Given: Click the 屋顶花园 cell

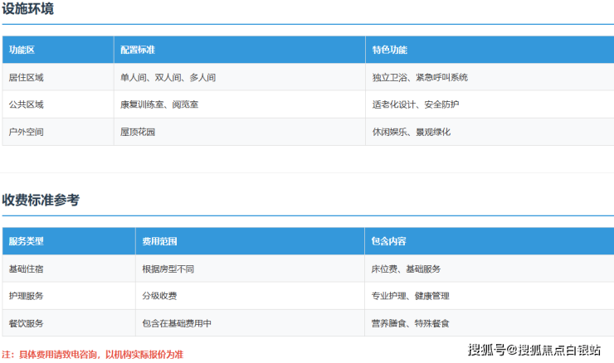Looking at the screenshot, I should pyautogui.click(x=138, y=132).
